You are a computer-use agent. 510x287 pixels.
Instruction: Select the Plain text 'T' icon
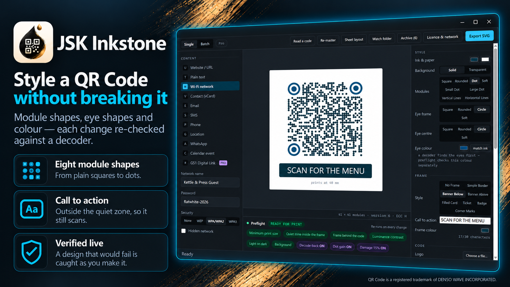point(185,77)
